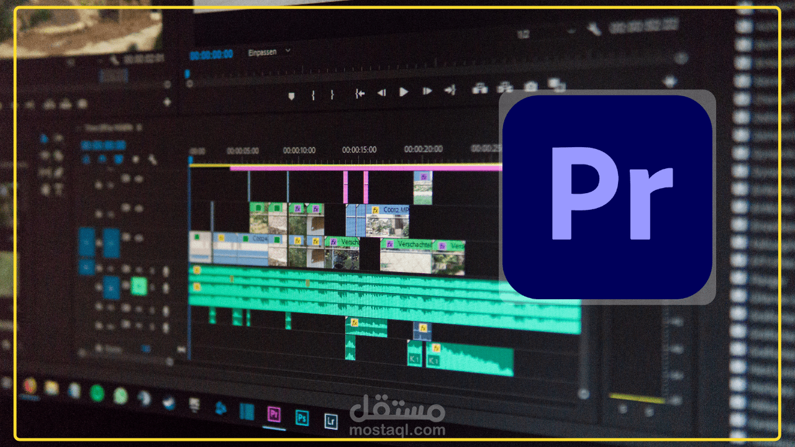This screenshot has height=447, width=795.
Task: Add a marker in the Program Monitor
Action: tap(291, 95)
